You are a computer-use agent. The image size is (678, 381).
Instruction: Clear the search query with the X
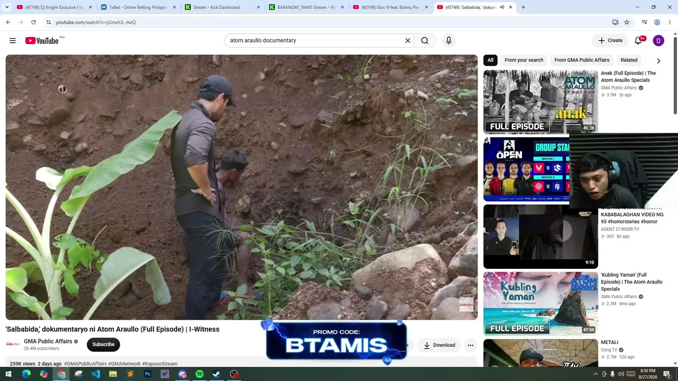(408, 41)
